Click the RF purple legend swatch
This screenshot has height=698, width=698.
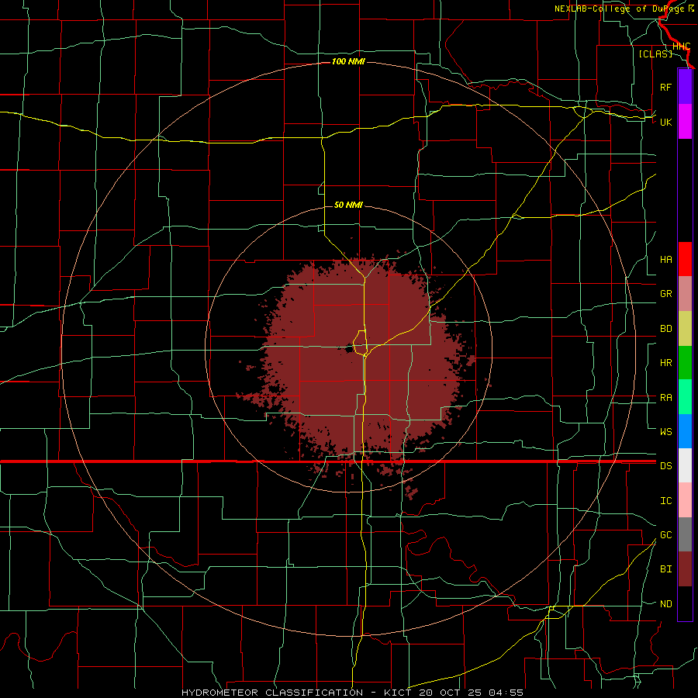(685, 87)
